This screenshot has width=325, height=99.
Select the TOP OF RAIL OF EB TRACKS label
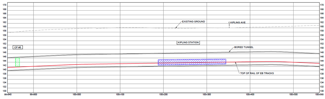[x=257, y=73]
